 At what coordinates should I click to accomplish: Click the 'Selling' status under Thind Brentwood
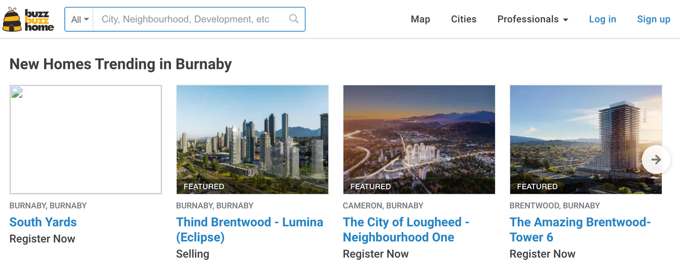(192, 254)
